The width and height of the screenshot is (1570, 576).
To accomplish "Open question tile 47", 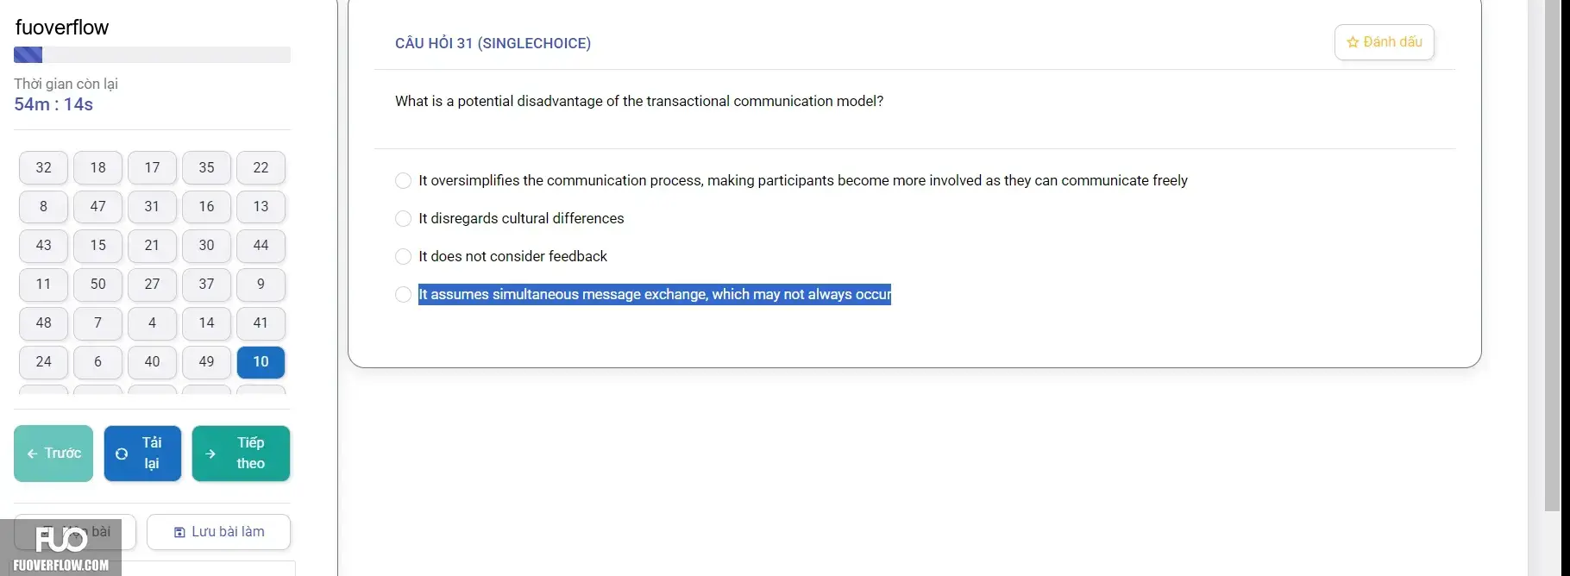I will coord(97,206).
